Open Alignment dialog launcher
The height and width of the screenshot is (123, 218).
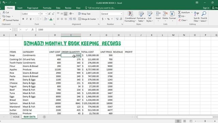point(98,24)
